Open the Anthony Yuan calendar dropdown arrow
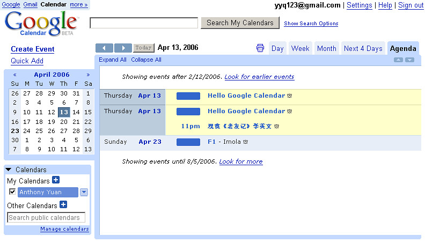425x243 pixels. [x=84, y=192]
